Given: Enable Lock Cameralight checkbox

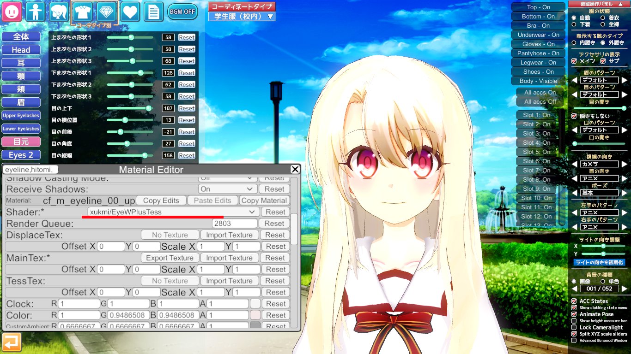Looking at the screenshot, I should [574, 327].
